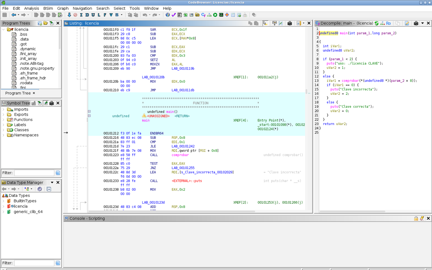432x270 pixels.
Task: Open the Navigation menu
Action: pyautogui.click(x=82, y=8)
